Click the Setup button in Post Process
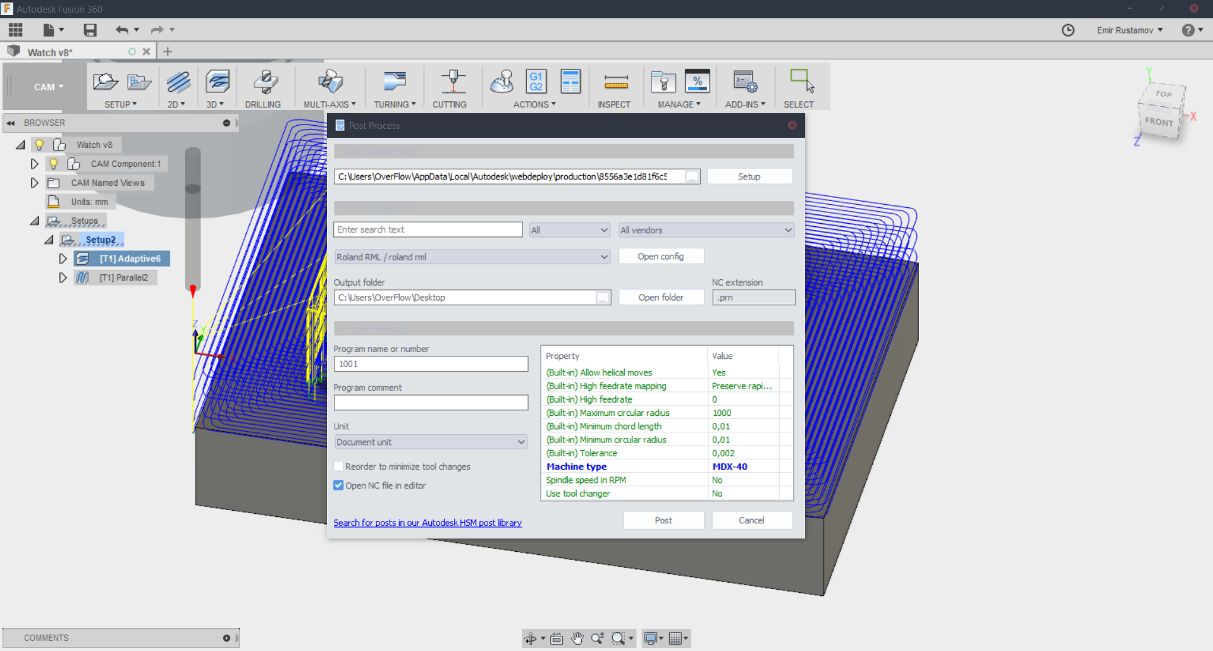 (x=749, y=176)
